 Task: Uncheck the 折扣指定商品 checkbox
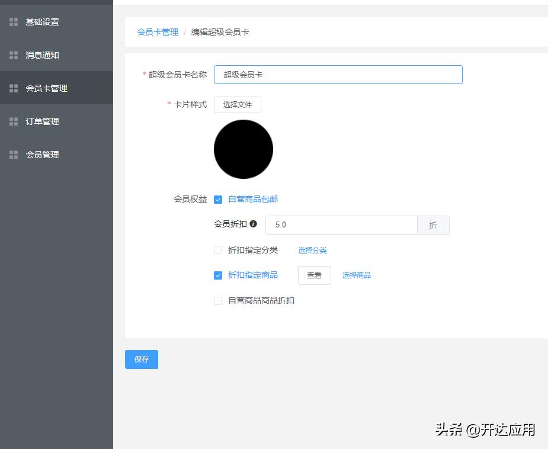coord(218,275)
